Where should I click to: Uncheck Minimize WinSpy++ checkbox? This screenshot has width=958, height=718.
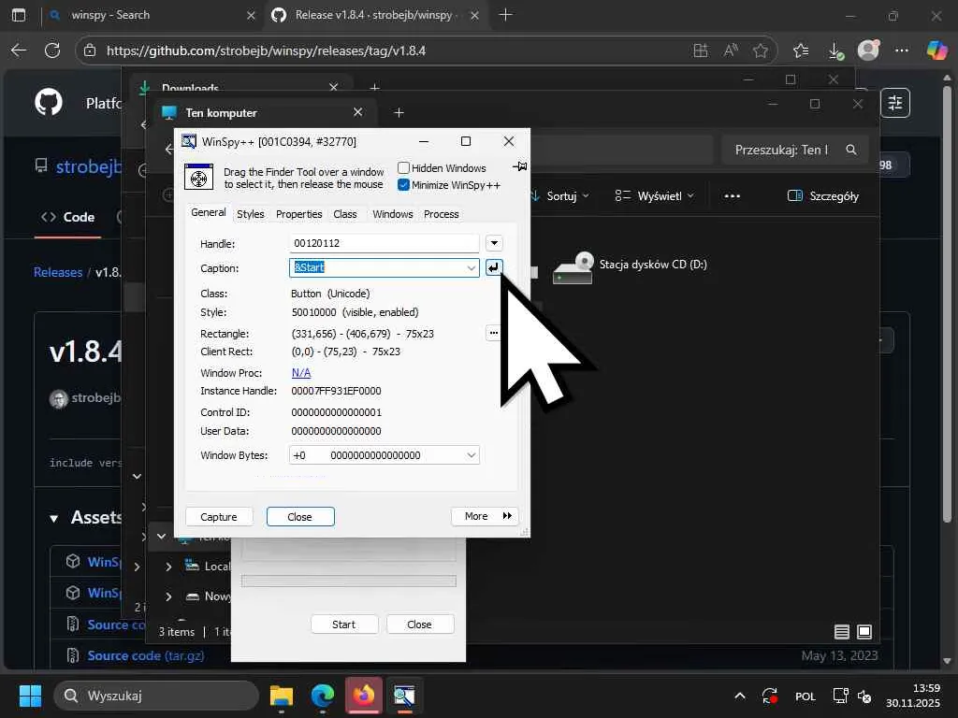(x=403, y=185)
